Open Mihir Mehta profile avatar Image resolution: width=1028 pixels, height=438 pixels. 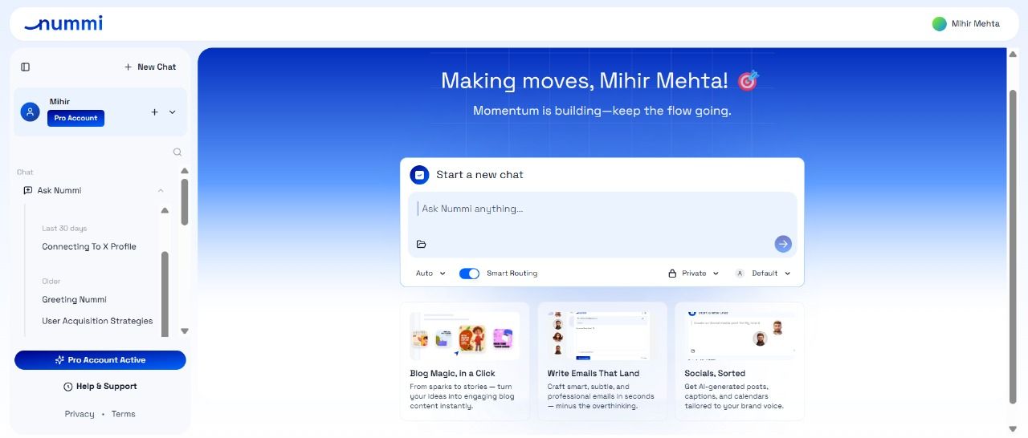tap(939, 24)
